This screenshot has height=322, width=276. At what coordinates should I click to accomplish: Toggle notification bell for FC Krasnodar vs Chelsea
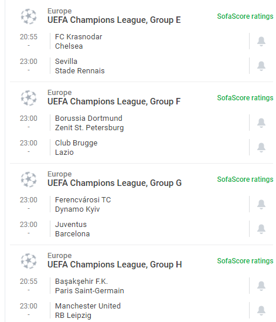point(261,42)
